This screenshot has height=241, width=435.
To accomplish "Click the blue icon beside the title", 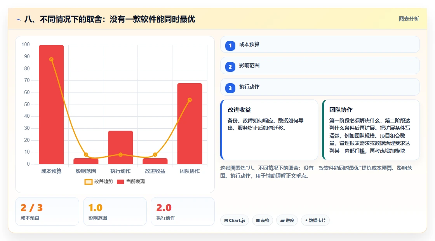I will pos(19,20).
